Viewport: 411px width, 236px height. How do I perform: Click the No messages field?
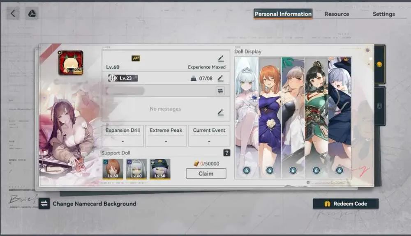coord(165,109)
